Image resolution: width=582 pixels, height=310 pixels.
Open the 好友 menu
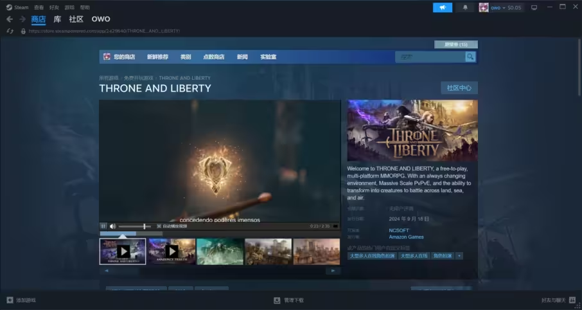(54, 8)
